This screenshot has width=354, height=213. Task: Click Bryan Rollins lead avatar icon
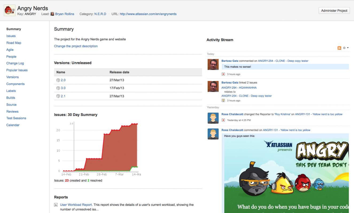52,14
